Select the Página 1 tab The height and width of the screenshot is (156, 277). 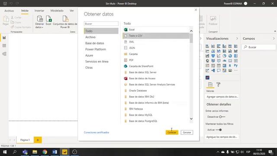click(25, 140)
